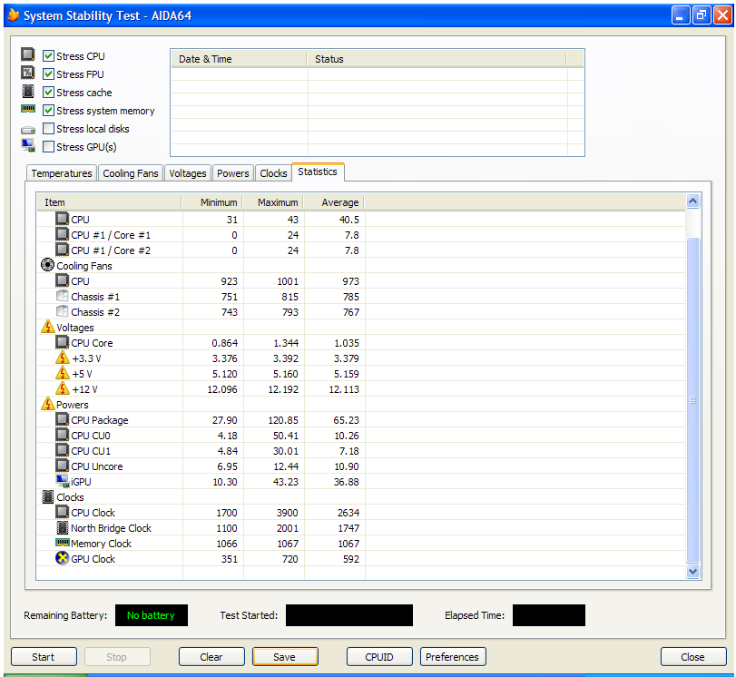Screen dimensions: 736x677
Task: Click the system memory RAM stick icon
Action: (28, 109)
